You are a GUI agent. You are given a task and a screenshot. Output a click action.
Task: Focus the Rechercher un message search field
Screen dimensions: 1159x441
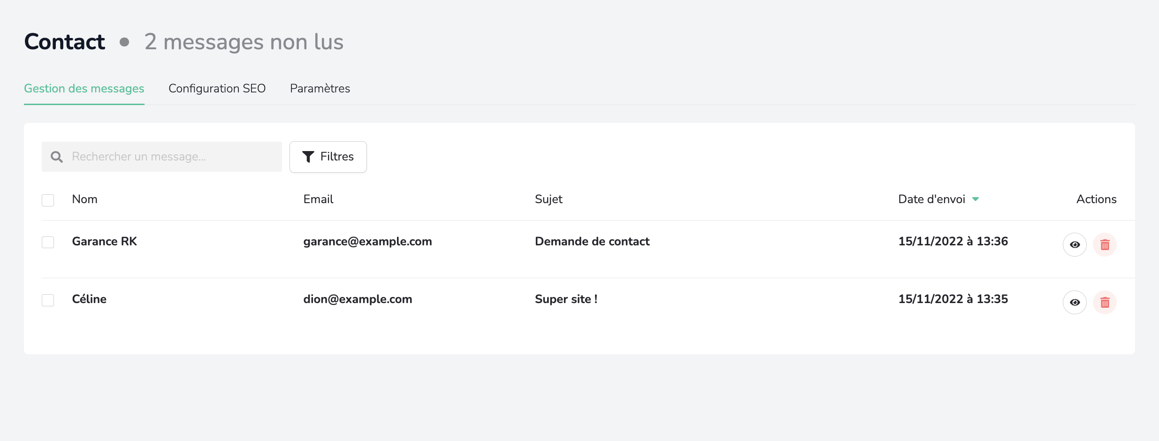pyautogui.click(x=162, y=157)
